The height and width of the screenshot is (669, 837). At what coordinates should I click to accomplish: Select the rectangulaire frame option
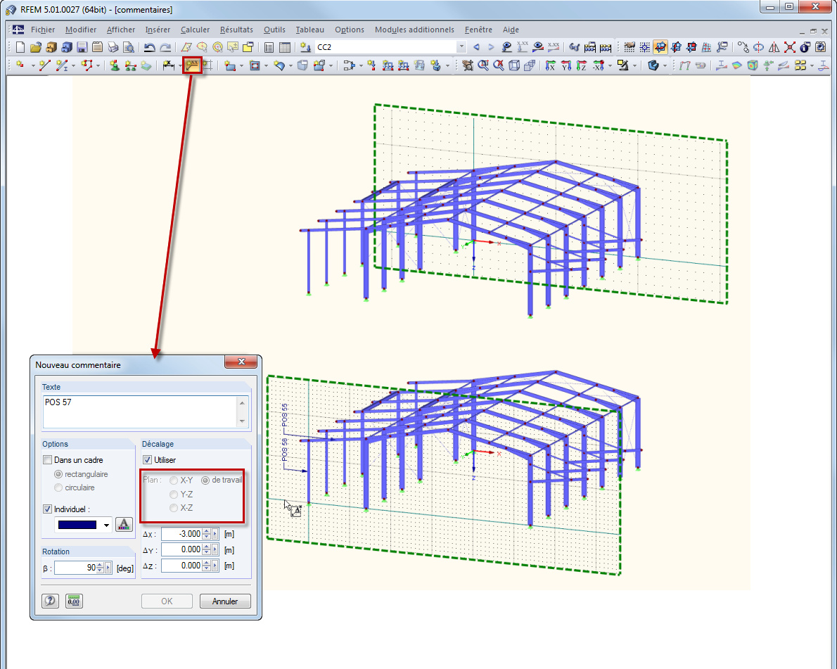click(58, 474)
